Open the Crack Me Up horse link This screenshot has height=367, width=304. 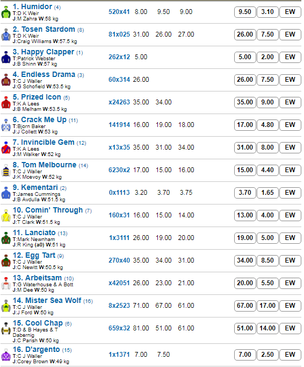click(x=40, y=119)
